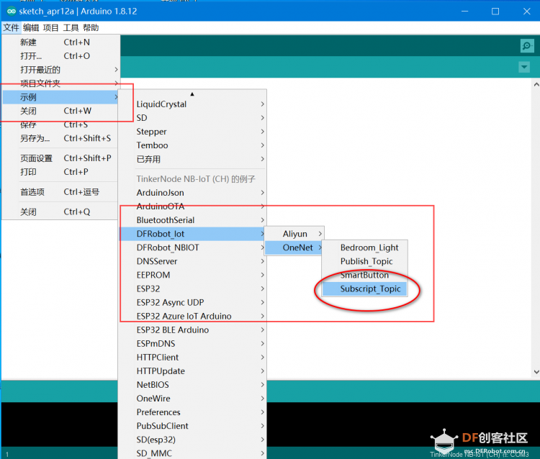Image resolution: width=540 pixels, height=459 pixels.
Task: Maximize the Arduino window
Action: coord(495,12)
